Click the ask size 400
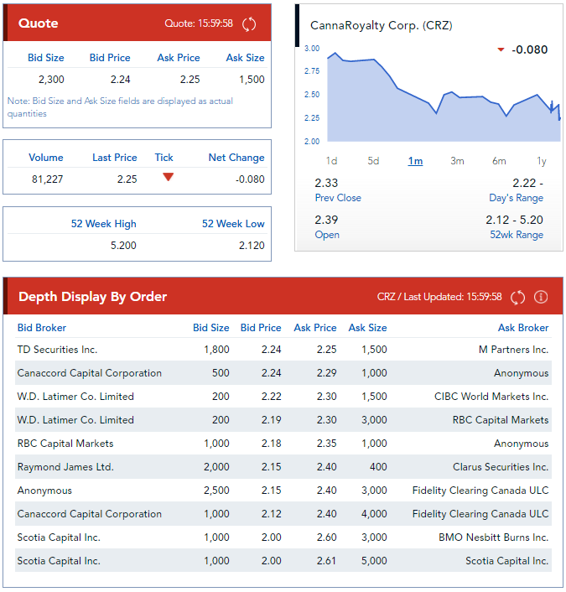Image resolution: width=566 pixels, height=592 pixels. coord(378,467)
